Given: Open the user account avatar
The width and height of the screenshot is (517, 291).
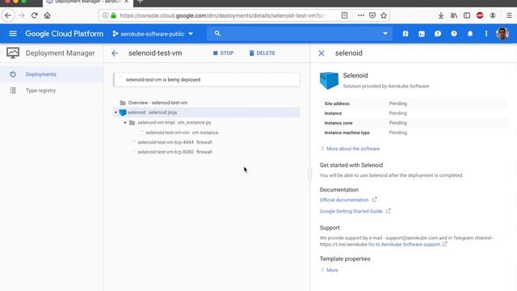Looking at the screenshot, I should [502, 34].
